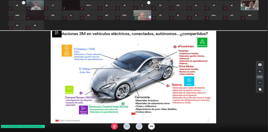Image resolution: width=268 pixels, height=132 pixels.
Task: Click the muted mic icon on the MJS tile
Action: click(x=118, y=18)
